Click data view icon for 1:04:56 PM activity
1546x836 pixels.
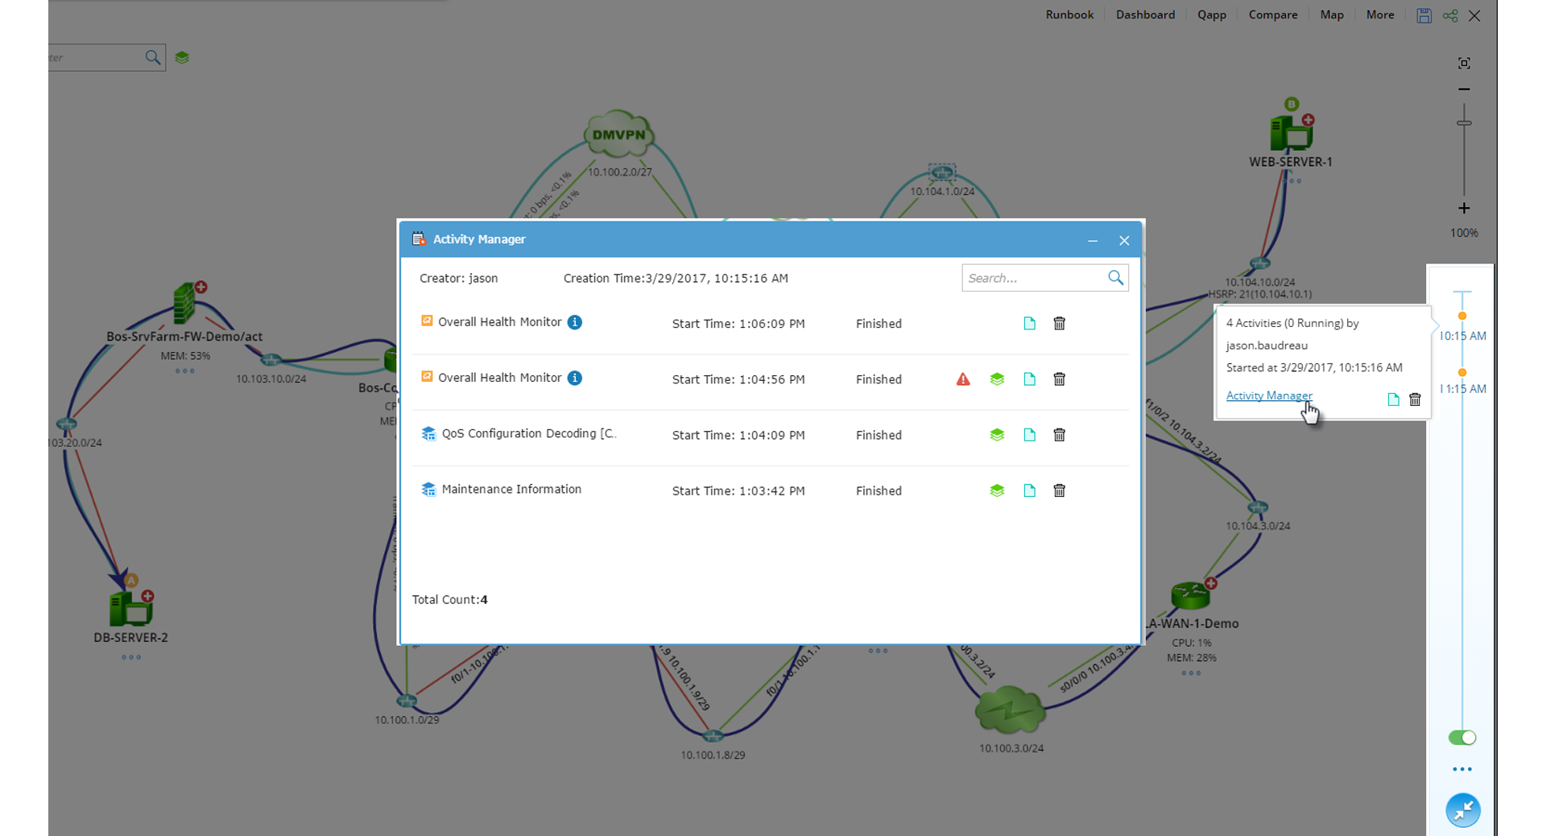(997, 379)
